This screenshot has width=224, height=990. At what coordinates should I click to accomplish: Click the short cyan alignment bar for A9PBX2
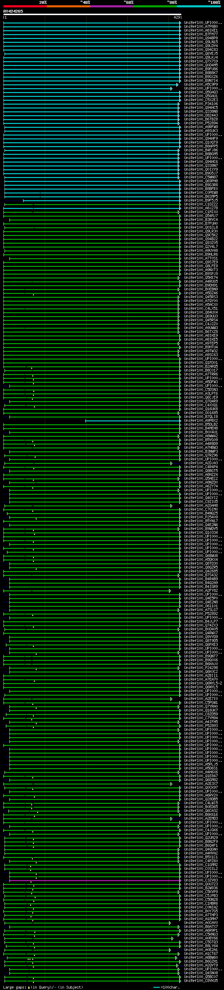pyautogui.click(x=133, y=421)
